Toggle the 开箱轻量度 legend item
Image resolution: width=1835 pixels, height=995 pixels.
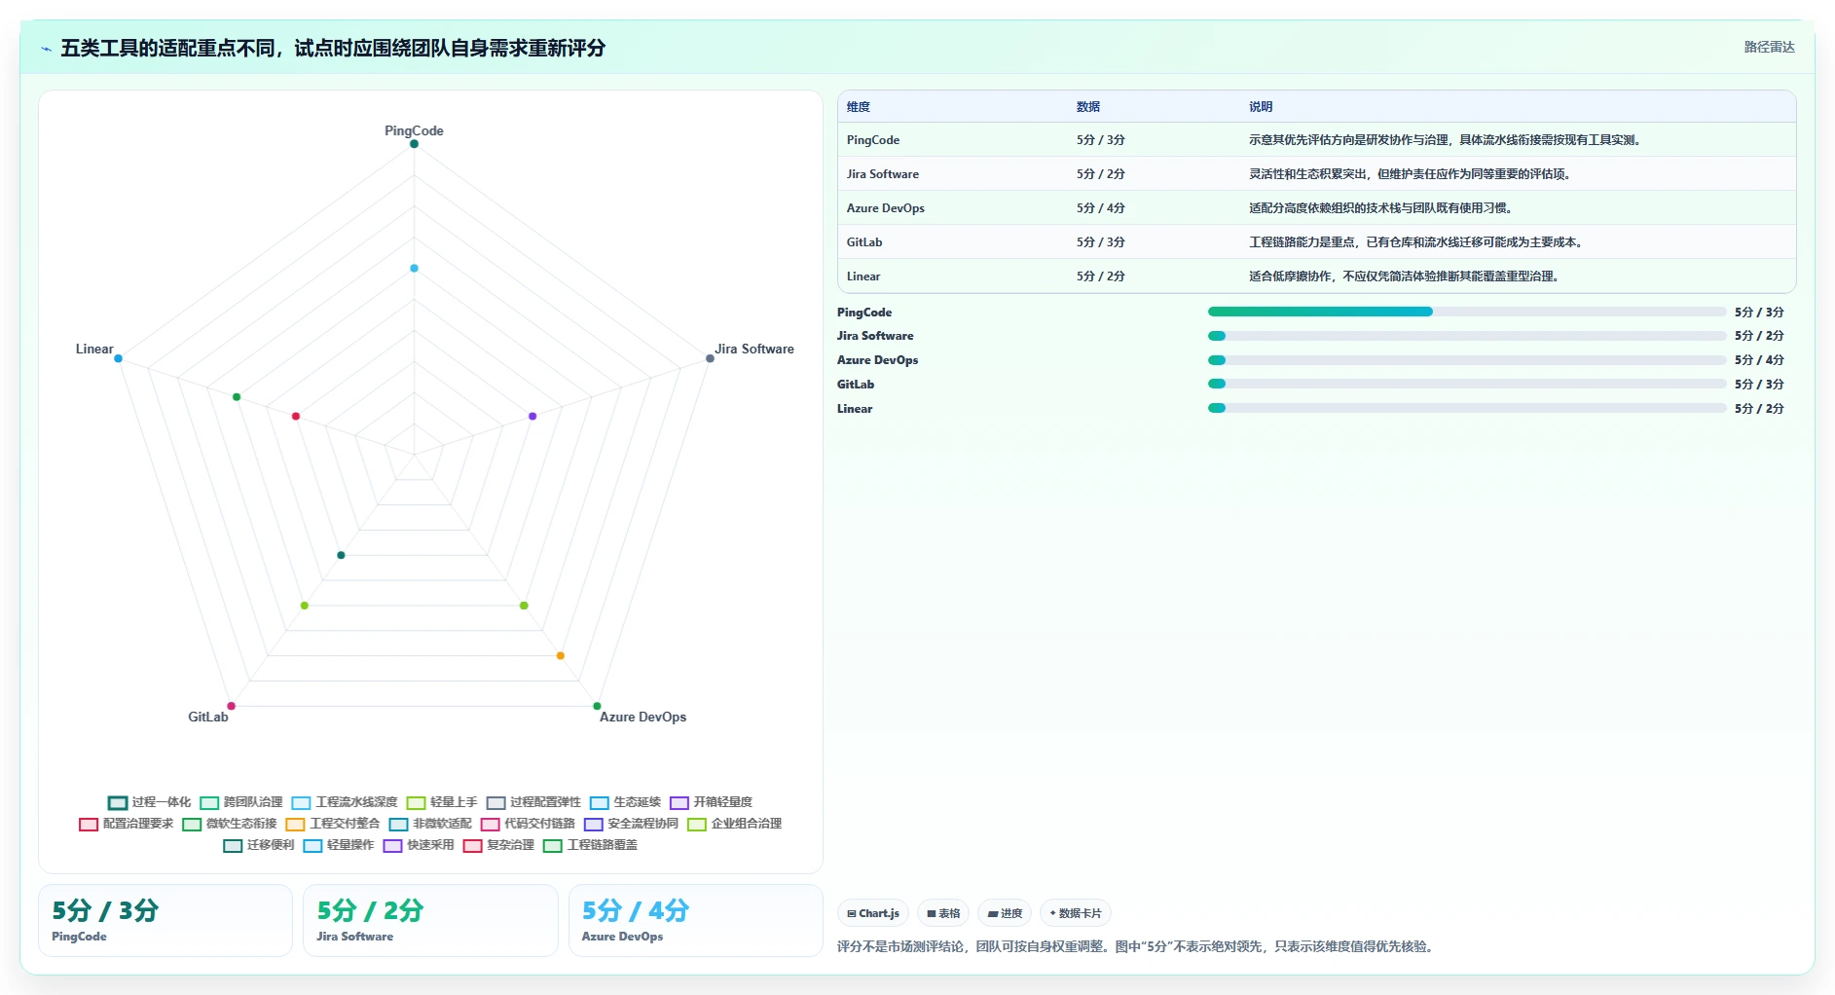(x=711, y=802)
